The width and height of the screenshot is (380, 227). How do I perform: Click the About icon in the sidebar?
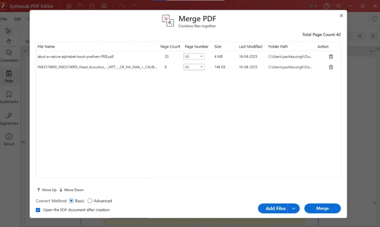(9, 138)
